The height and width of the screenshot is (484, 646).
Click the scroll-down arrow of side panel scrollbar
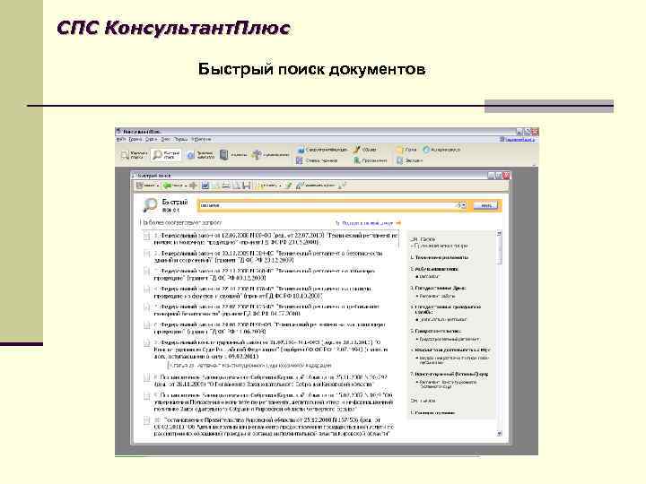pos(500,434)
